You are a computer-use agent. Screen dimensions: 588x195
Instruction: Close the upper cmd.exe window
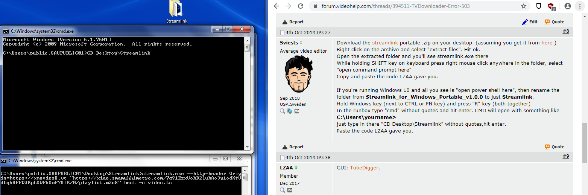point(242,29)
